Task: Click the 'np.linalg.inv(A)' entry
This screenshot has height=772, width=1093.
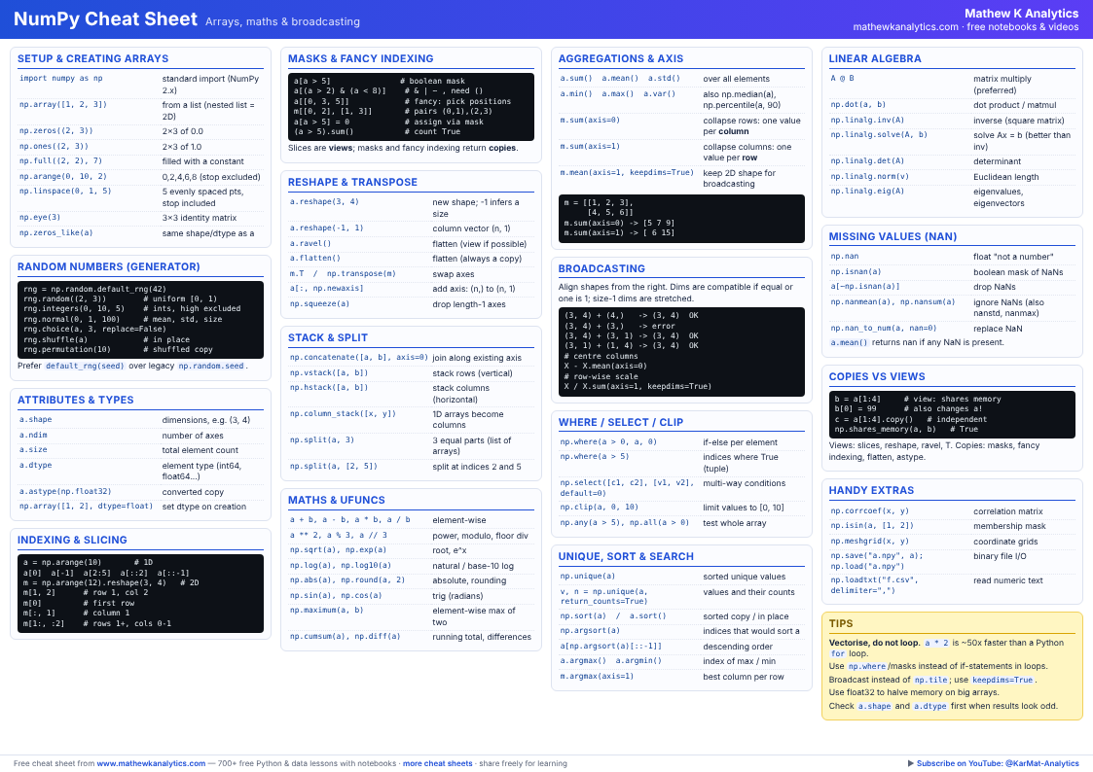Action: click(867, 120)
